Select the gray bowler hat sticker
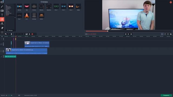The image size is (173, 97). coord(34,6)
